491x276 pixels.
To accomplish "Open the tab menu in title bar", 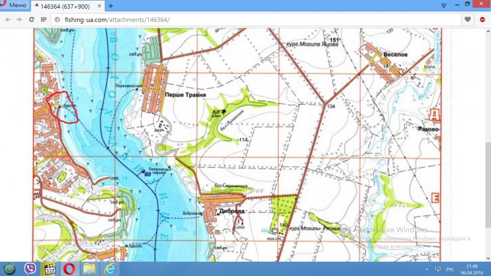I will tap(444, 5).
